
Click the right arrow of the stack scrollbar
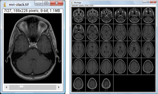click(59, 87)
